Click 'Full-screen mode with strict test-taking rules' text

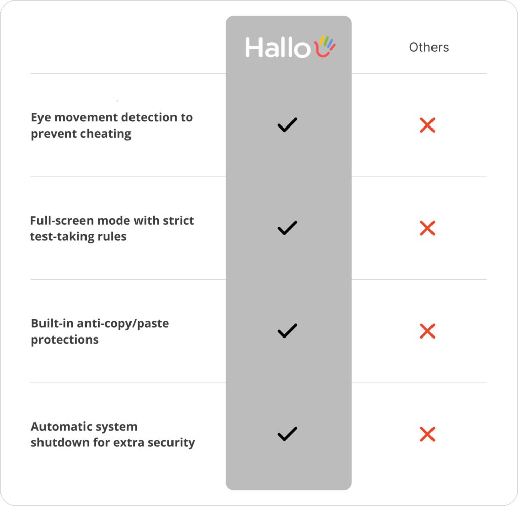tap(112, 228)
